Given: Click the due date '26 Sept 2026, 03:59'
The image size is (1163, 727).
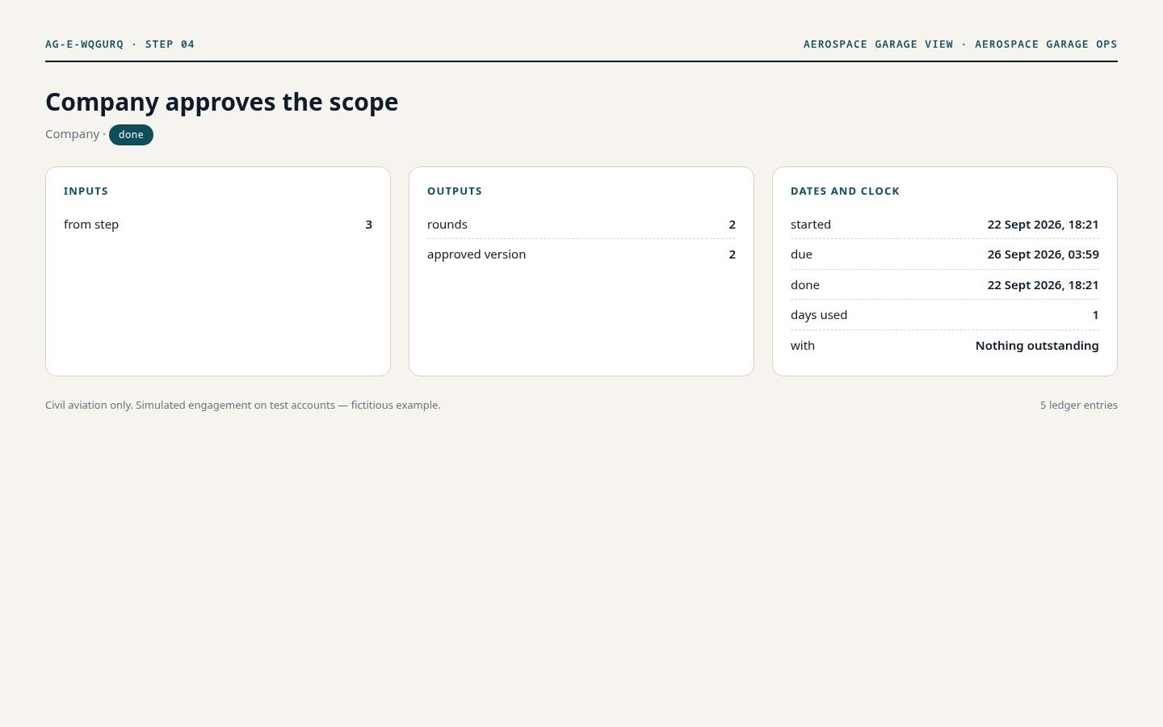Looking at the screenshot, I should click(1043, 254).
